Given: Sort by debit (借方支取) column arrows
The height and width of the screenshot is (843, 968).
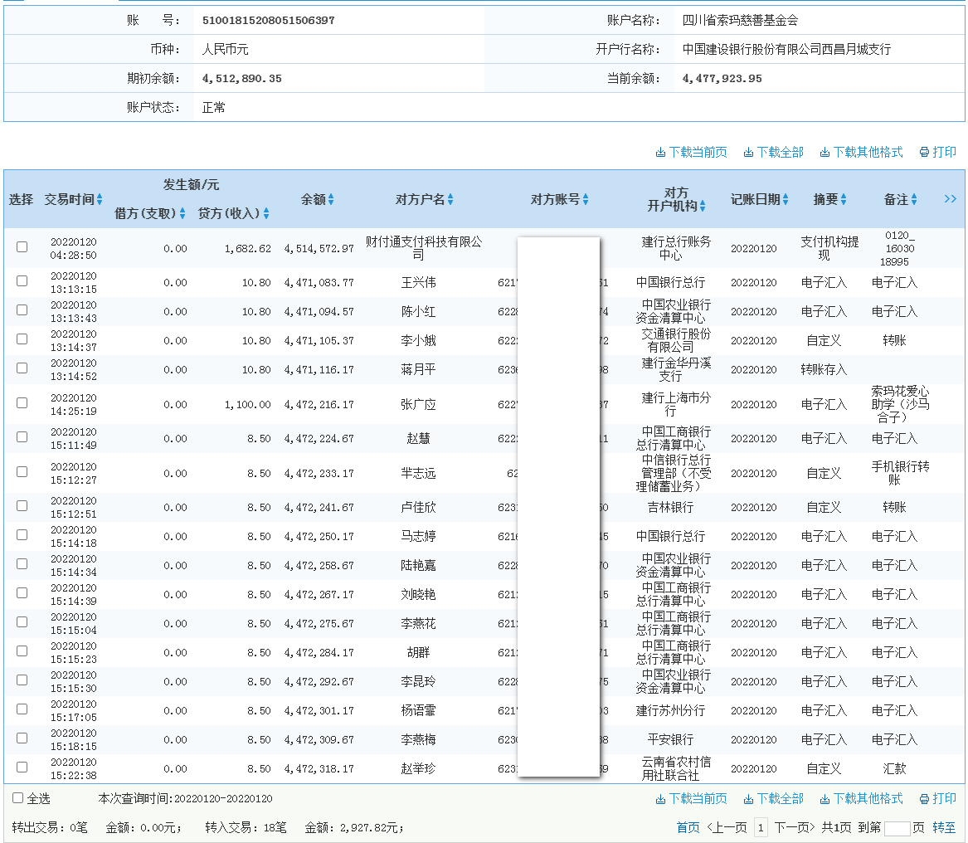Looking at the screenshot, I should (x=182, y=214).
